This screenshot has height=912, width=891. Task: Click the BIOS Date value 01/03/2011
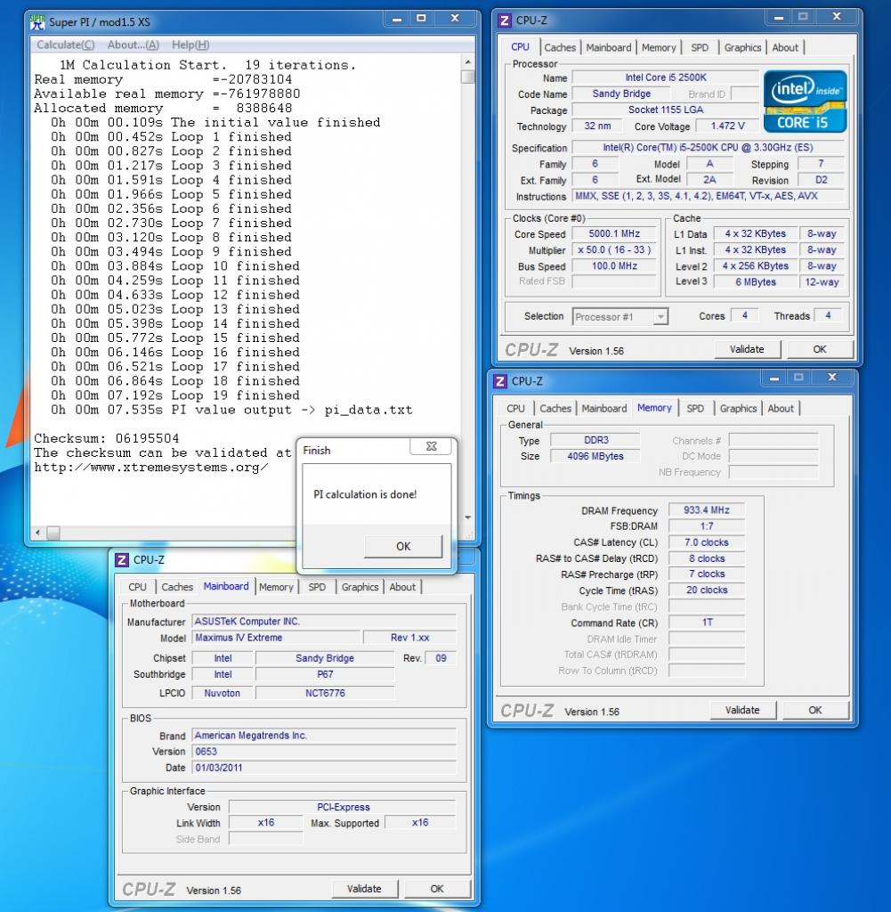(324, 768)
